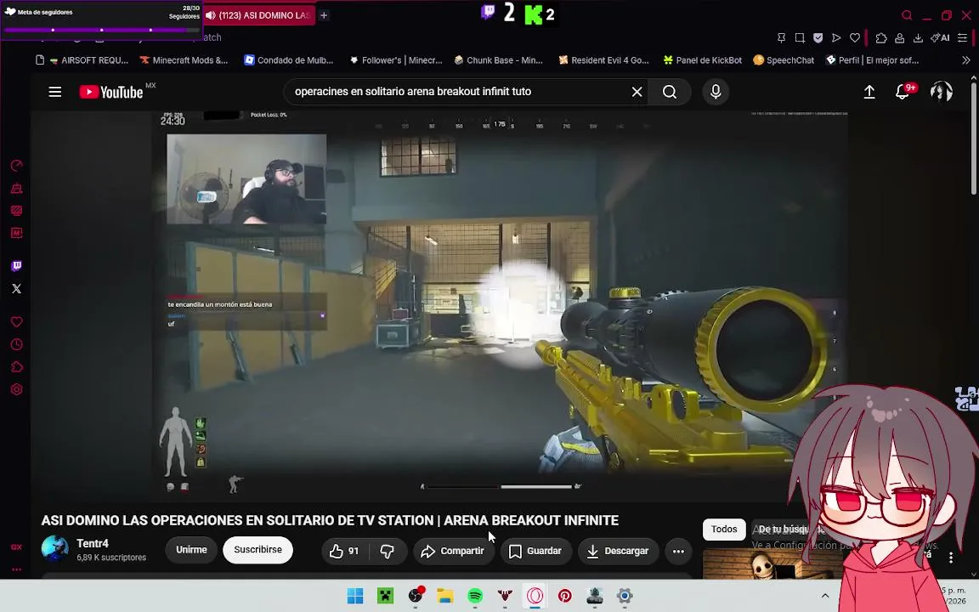Click the pin icon in address bar
979x612 pixels.
click(781, 38)
